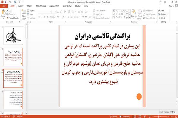Viewport: 178px width, 118px height.
Task: Adjust the zoom slider handle
Action: tap(158, 117)
